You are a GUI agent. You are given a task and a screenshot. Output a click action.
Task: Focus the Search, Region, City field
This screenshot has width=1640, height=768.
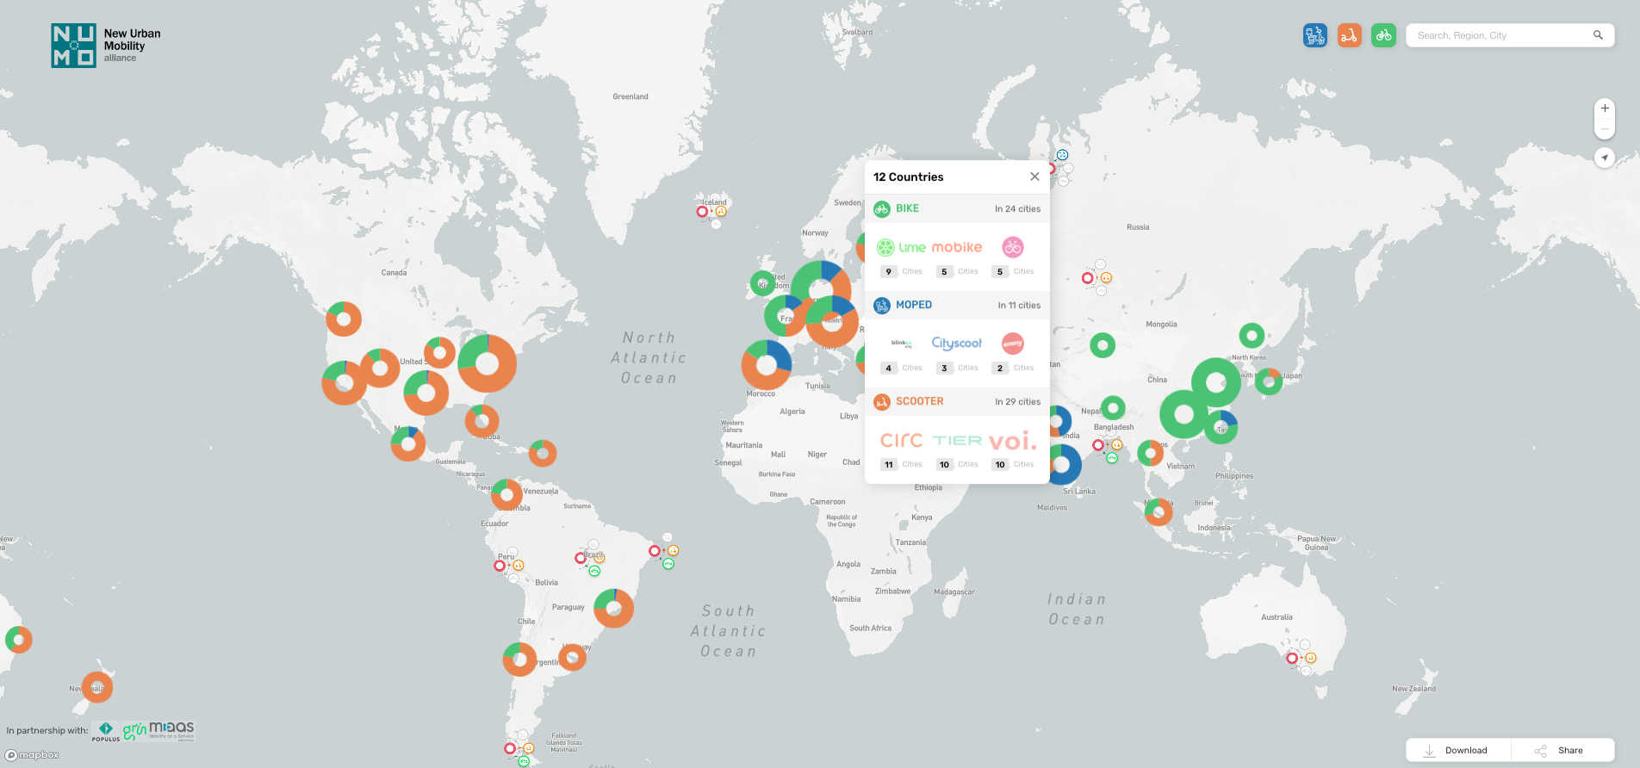tap(1499, 35)
